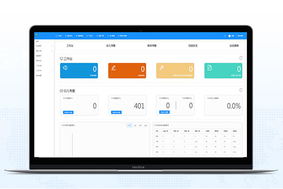The width and height of the screenshot is (283, 189).
Task: Refresh the 幼儿考勤 section with the circular arrow
Action: pyautogui.click(x=241, y=90)
